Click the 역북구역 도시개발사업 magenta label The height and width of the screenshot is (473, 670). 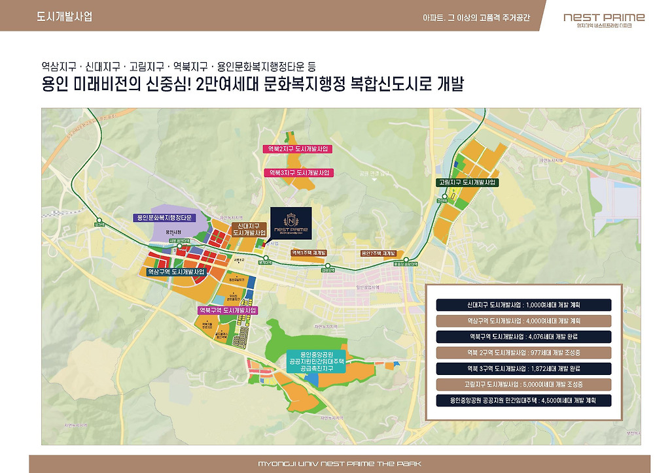pyautogui.click(x=228, y=310)
